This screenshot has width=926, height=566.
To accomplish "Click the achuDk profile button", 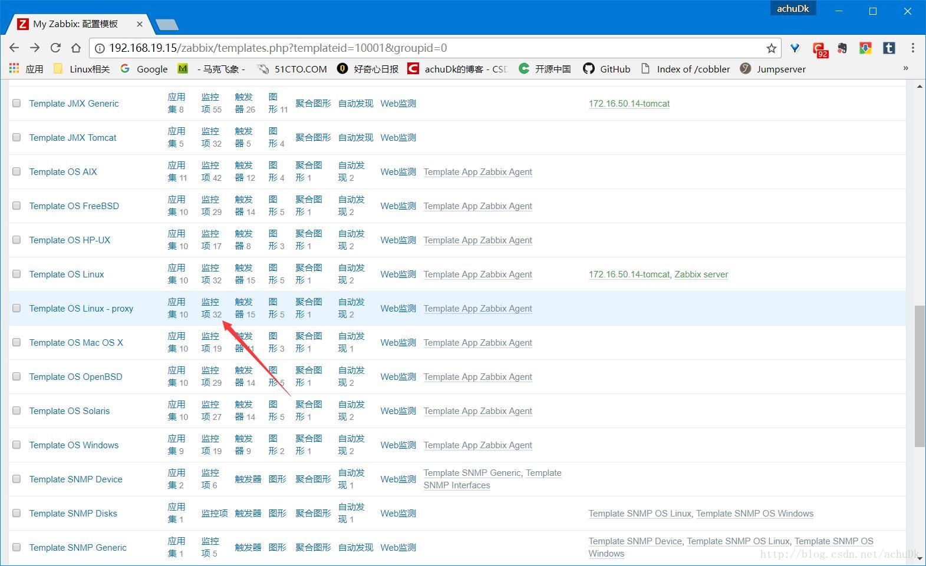I will (793, 8).
